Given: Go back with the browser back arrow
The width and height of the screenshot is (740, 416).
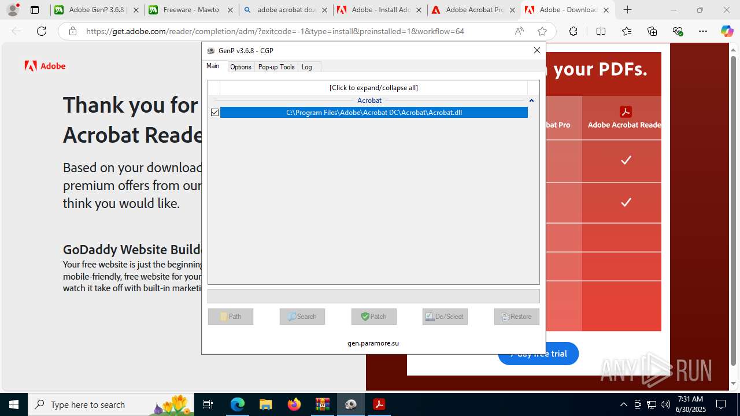Looking at the screenshot, I should (x=16, y=31).
